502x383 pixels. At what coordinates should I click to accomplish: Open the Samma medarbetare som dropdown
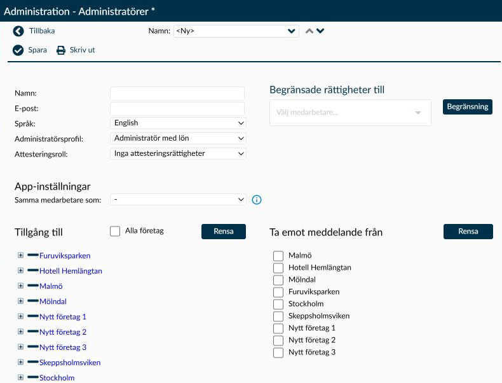[178, 199]
